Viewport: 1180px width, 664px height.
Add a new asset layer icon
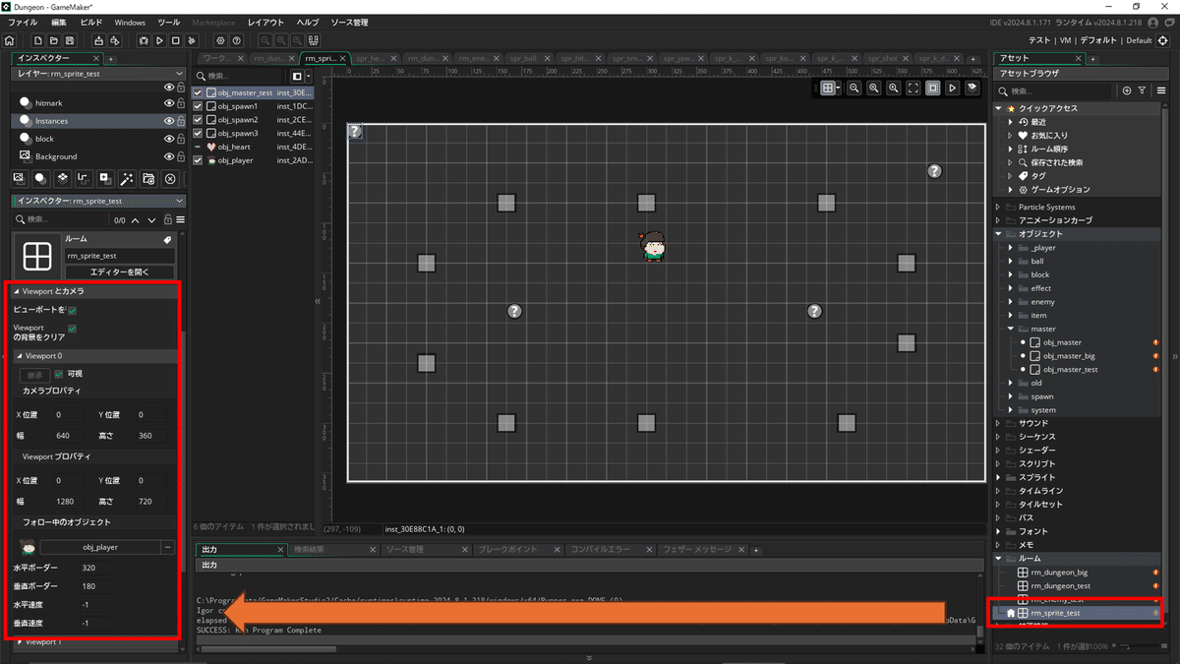click(105, 178)
